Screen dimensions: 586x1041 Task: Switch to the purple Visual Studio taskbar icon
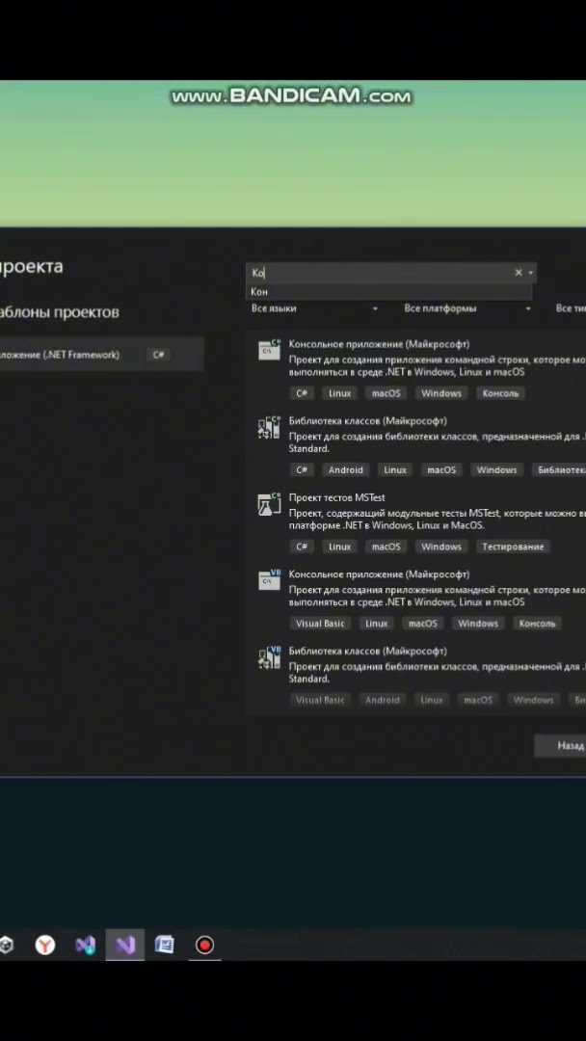coord(125,944)
